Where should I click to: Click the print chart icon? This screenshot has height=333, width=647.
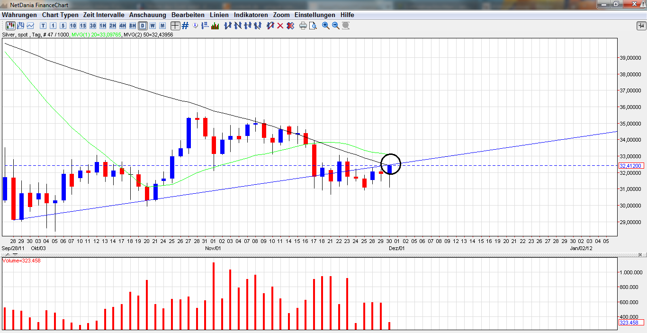point(303,26)
